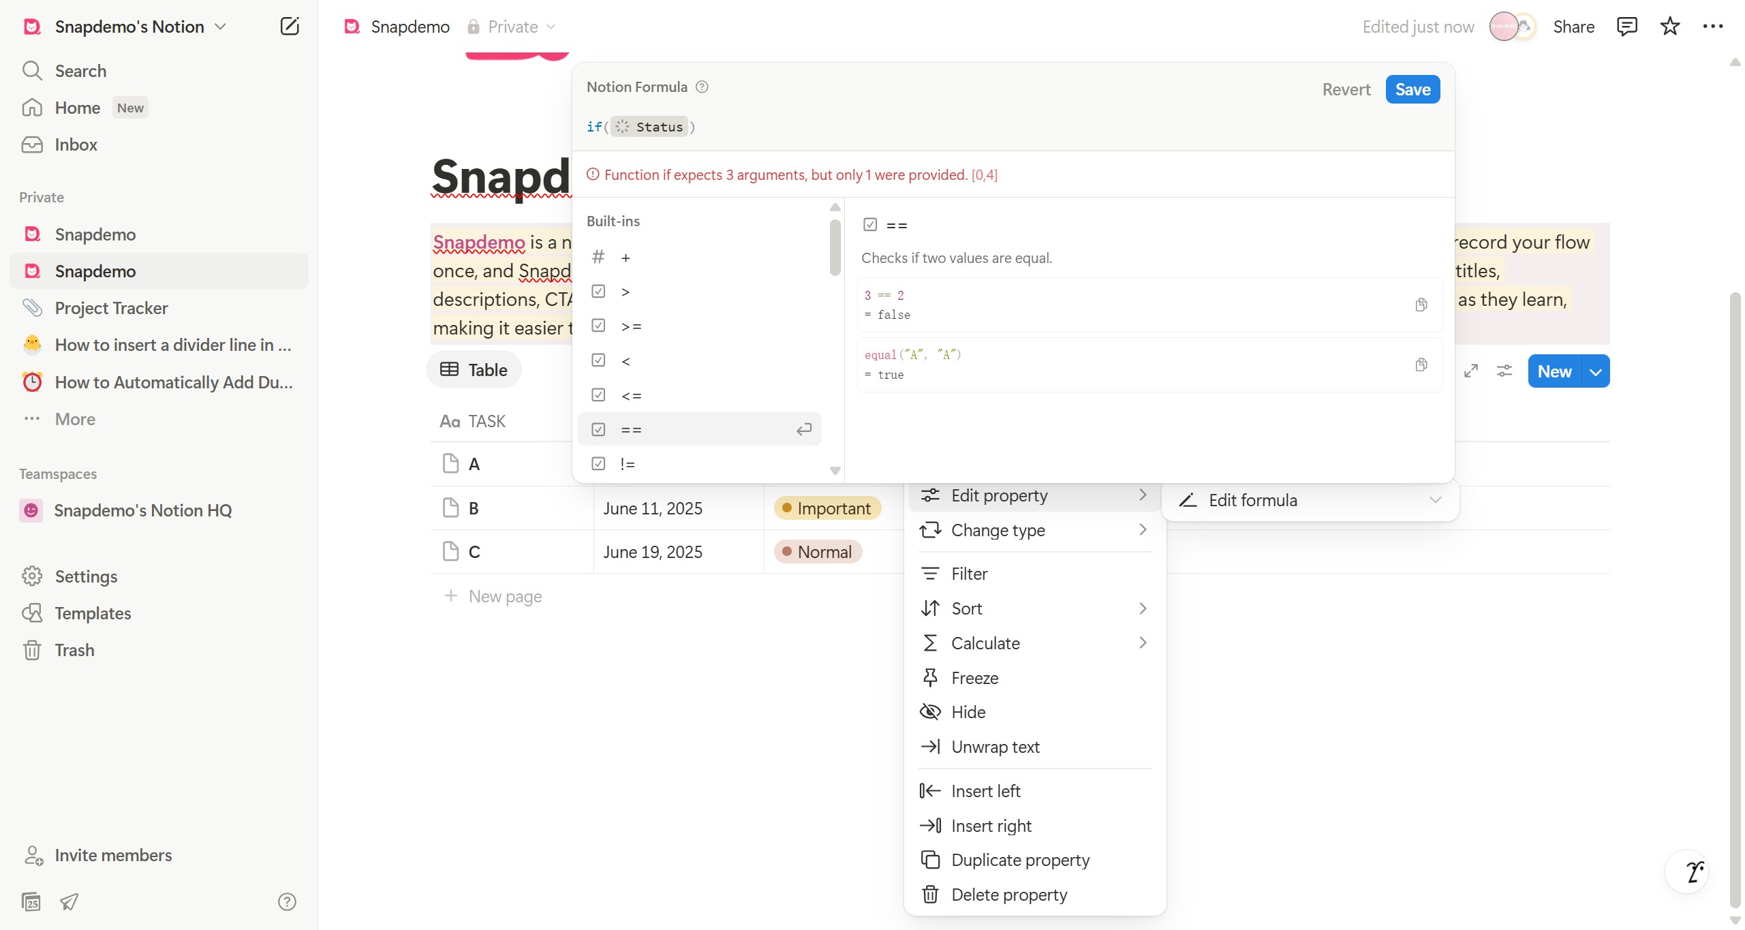Select the '==' built-in operator
Viewport: 1745px width, 930px height.
[x=699, y=429]
